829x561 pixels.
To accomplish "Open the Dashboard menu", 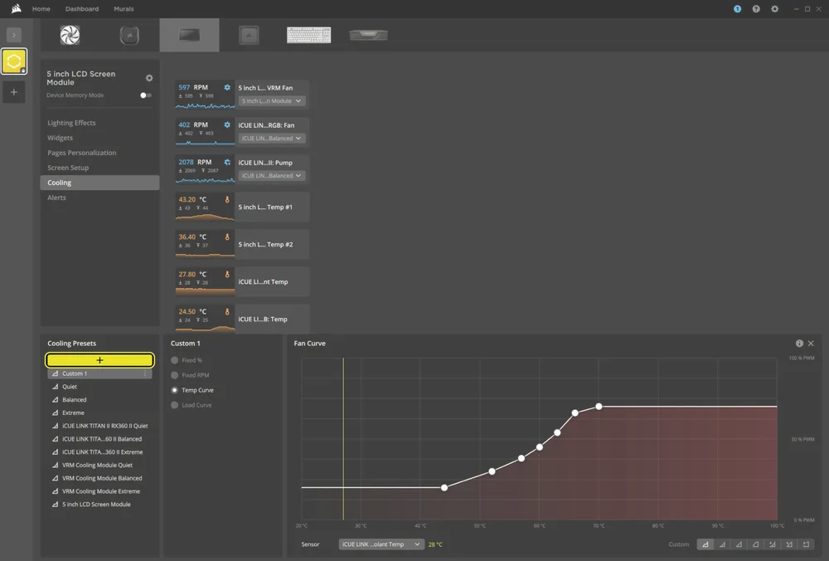I will 82,9.
